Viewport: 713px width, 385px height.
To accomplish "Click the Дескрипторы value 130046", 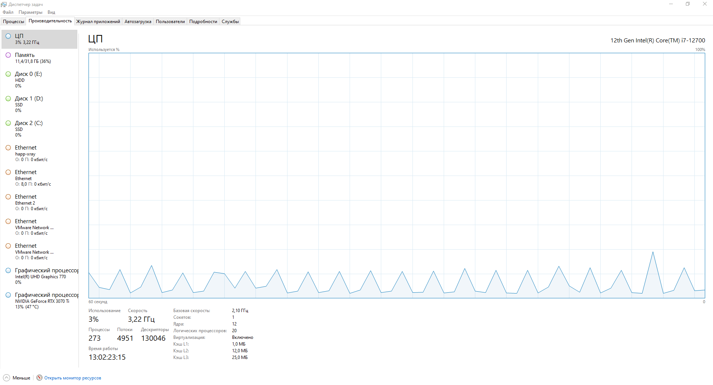I will [153, 338].
